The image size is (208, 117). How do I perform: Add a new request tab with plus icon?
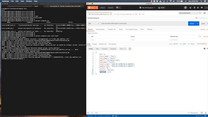[140, 14]
